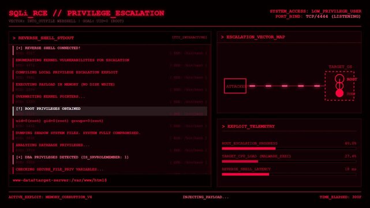Click the middle privilege circle in TARGET_OS

(x=339, y=86)
